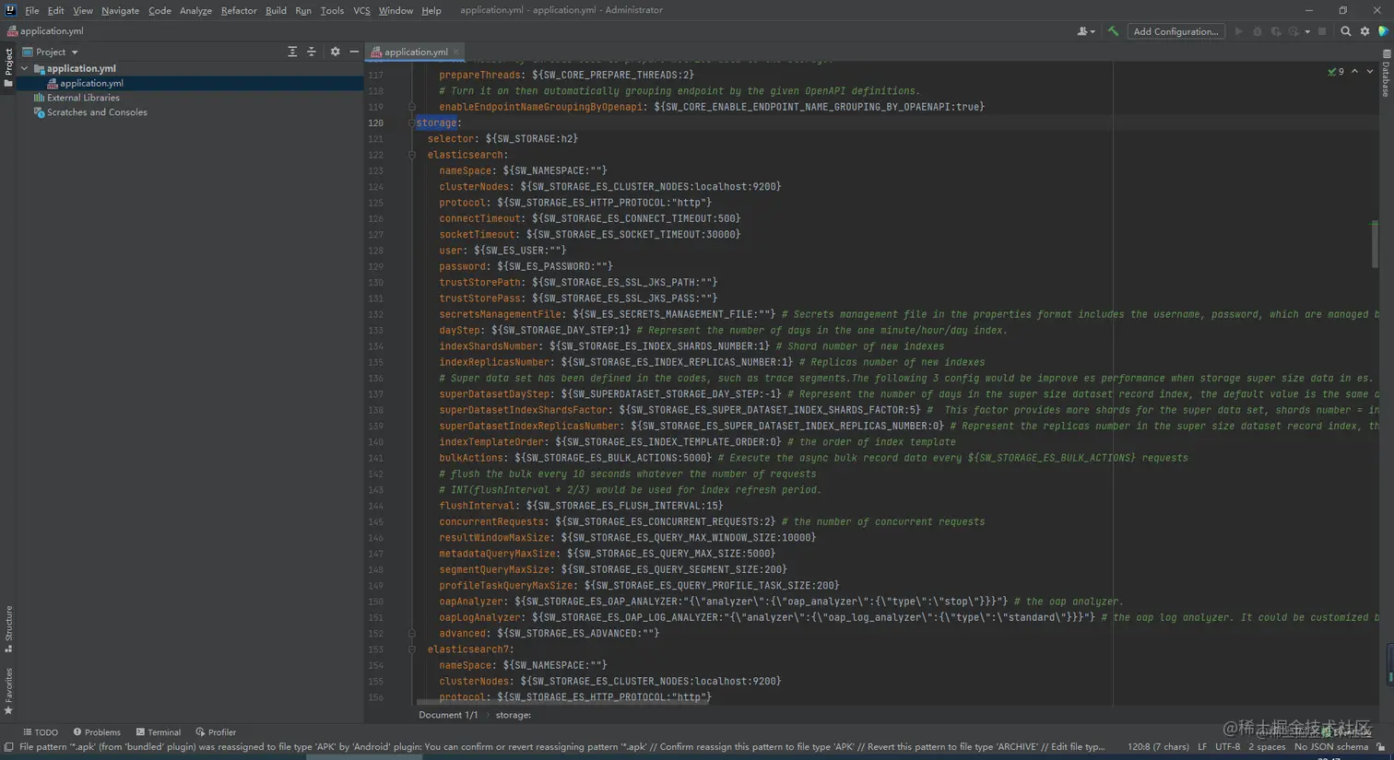Click fold marker at line 119
Image resolution: width=1394 pixels, height=760 pixels.
click(412, 107)
